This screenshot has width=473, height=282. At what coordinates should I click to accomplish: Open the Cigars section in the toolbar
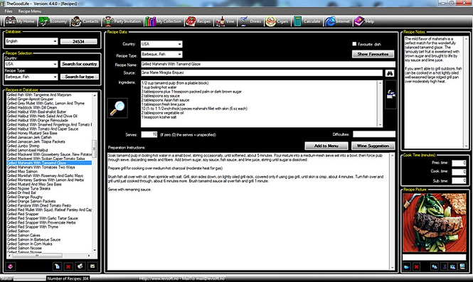click(277, 21)
